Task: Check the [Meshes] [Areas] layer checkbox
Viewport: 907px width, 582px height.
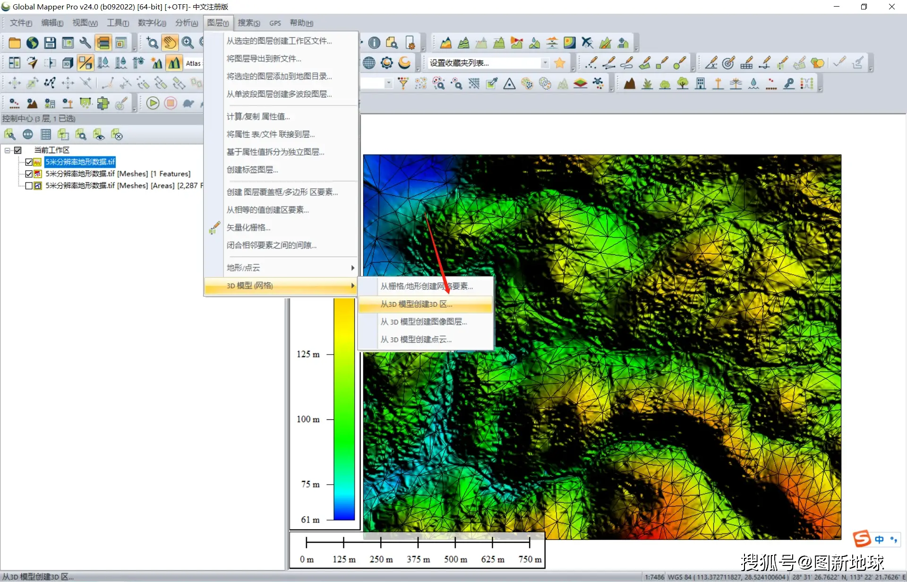Action: click(x=29, y=186)
